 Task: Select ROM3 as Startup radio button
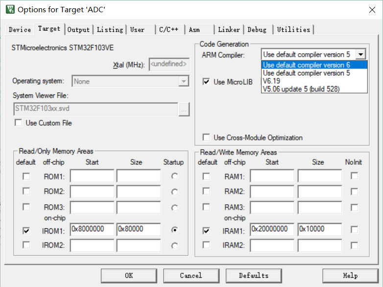pos(175,208)
